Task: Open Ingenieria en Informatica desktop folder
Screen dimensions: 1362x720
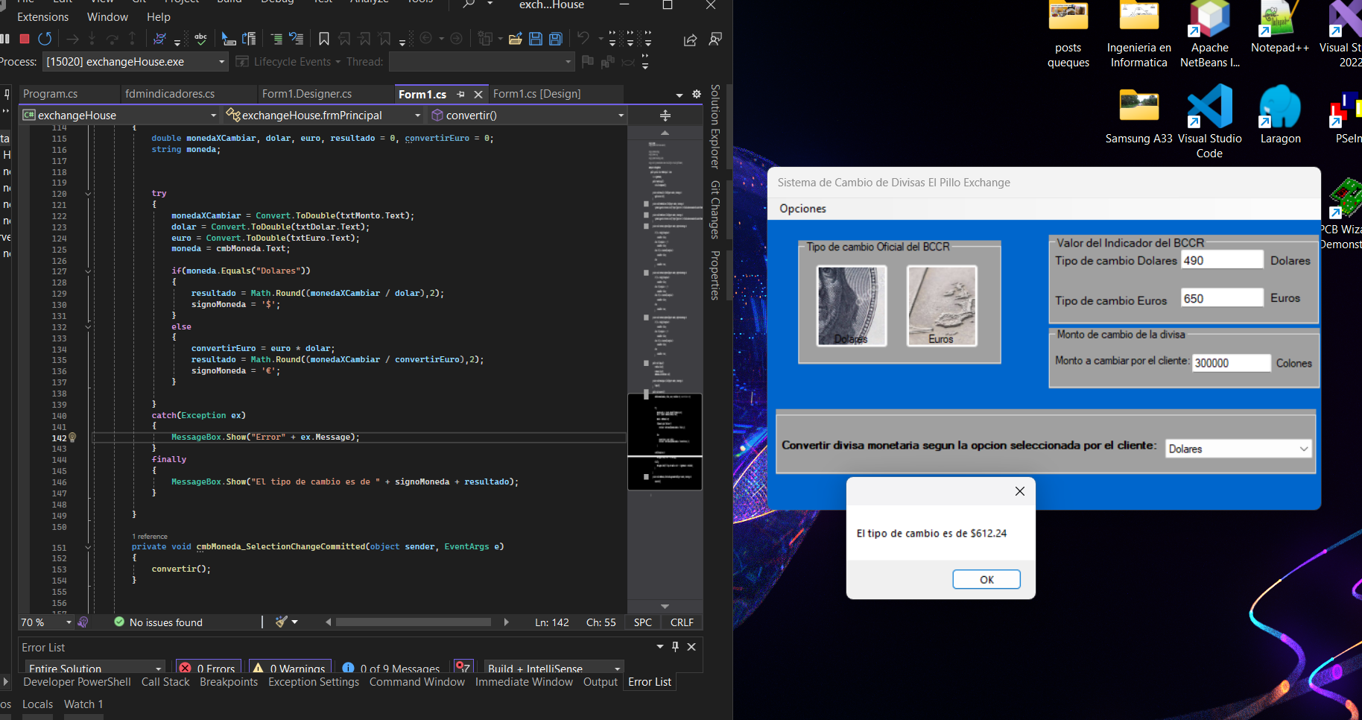Action: point(1138,34)
